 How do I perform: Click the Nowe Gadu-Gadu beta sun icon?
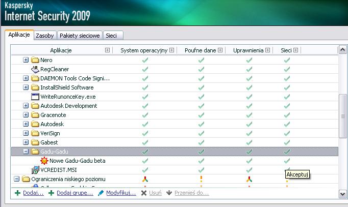coord(44,161)
